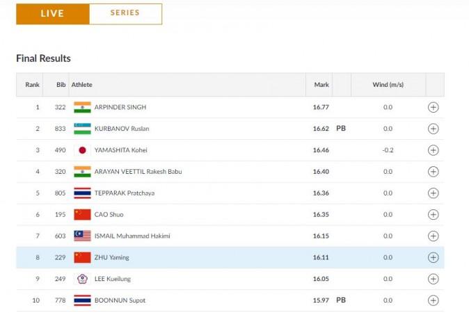This screenshot has width=469, height=313.
Task: Select athlete name ZHU Yaming
Action: (112, 257)
